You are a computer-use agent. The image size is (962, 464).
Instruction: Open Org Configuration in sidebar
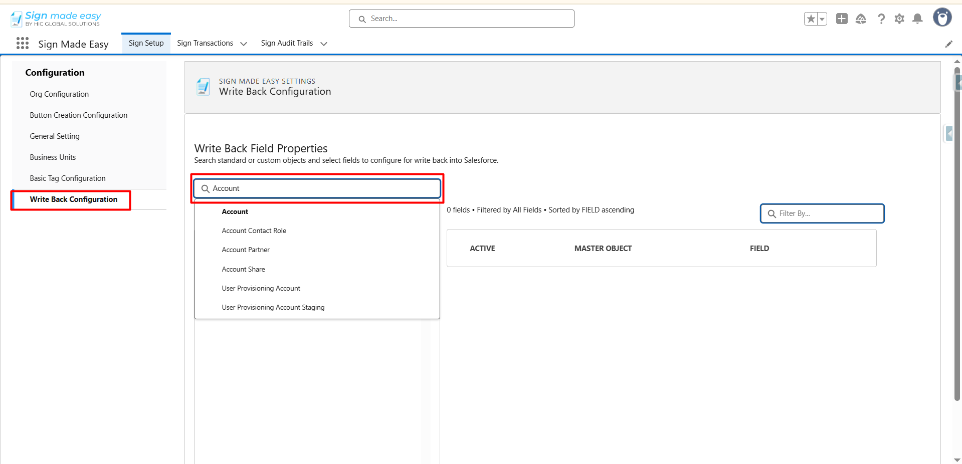[x=59, y=94]
